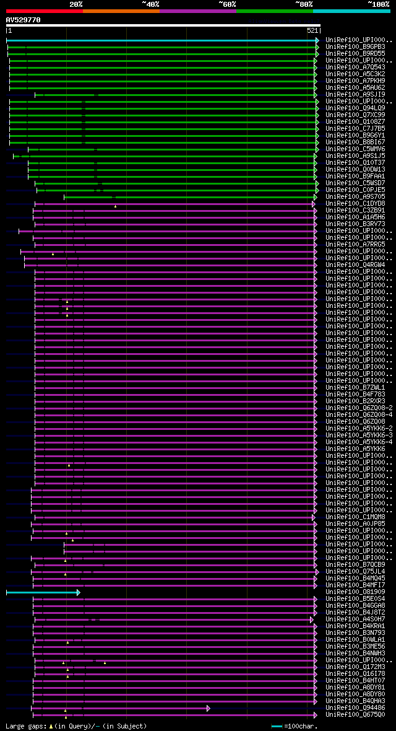
Task: Open hit UniRef100_A5AU62
Action: click(355, 87)
